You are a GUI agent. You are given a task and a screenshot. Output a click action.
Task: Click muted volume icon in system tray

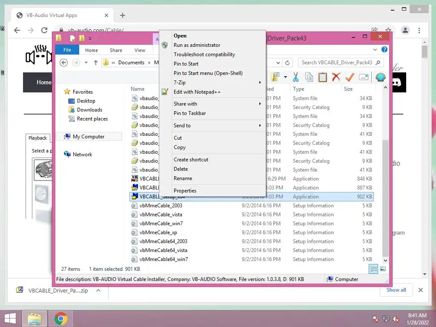point(396,319)
